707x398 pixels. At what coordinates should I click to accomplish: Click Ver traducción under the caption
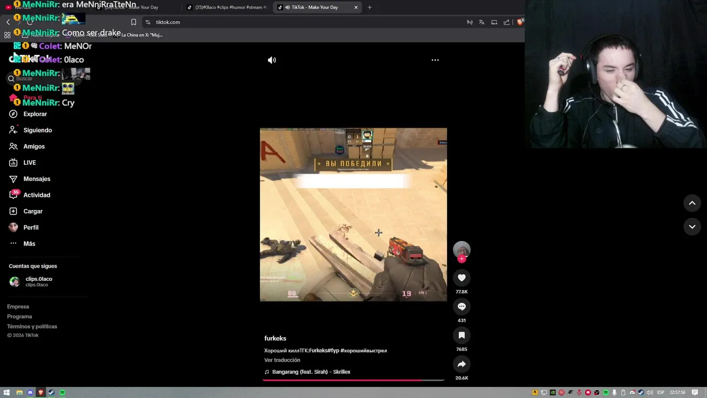click(x=282, y=360)
